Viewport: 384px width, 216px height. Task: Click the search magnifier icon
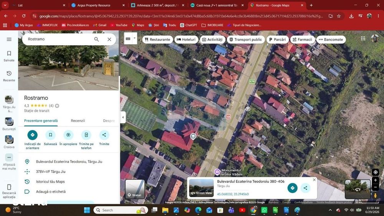pos(96,39)
